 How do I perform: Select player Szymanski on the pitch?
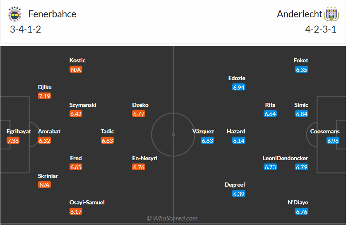click(x=83, y=105)
